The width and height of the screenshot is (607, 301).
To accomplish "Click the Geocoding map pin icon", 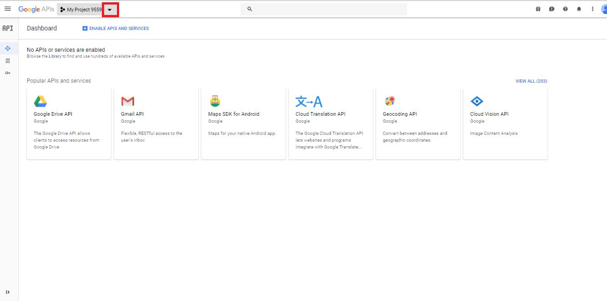I will coord(390,101).
